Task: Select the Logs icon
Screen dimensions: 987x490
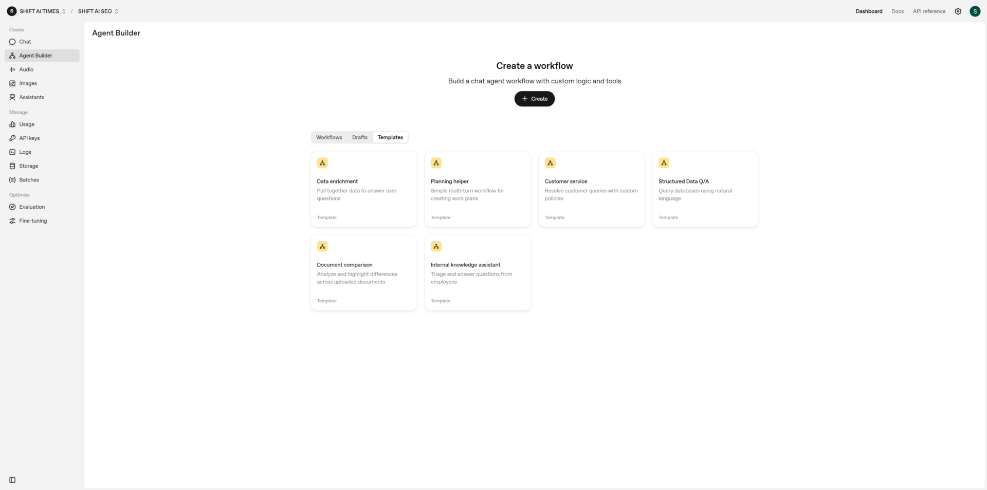Action: click(12, 152)
